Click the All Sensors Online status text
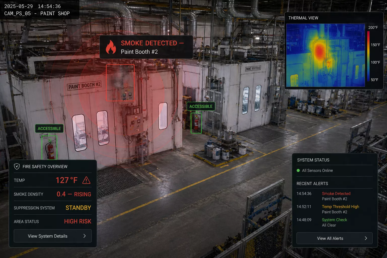The height and width of the screenshot is (258, 387). click(x=317, y=171)
